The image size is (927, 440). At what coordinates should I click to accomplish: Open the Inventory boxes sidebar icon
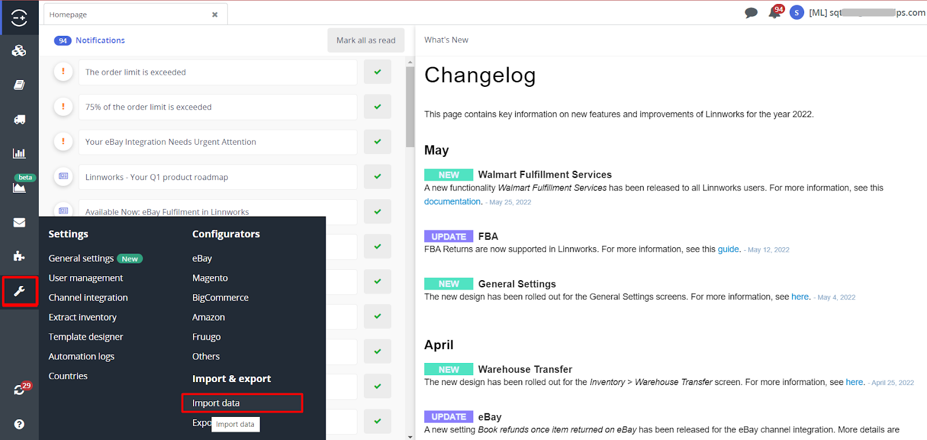point(19,51)
